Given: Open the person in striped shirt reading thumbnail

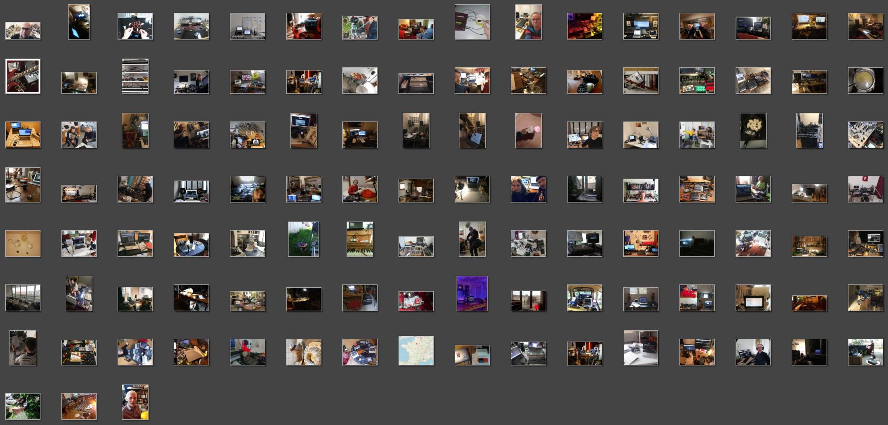Looking at the screenshot, I should [23, 348].
